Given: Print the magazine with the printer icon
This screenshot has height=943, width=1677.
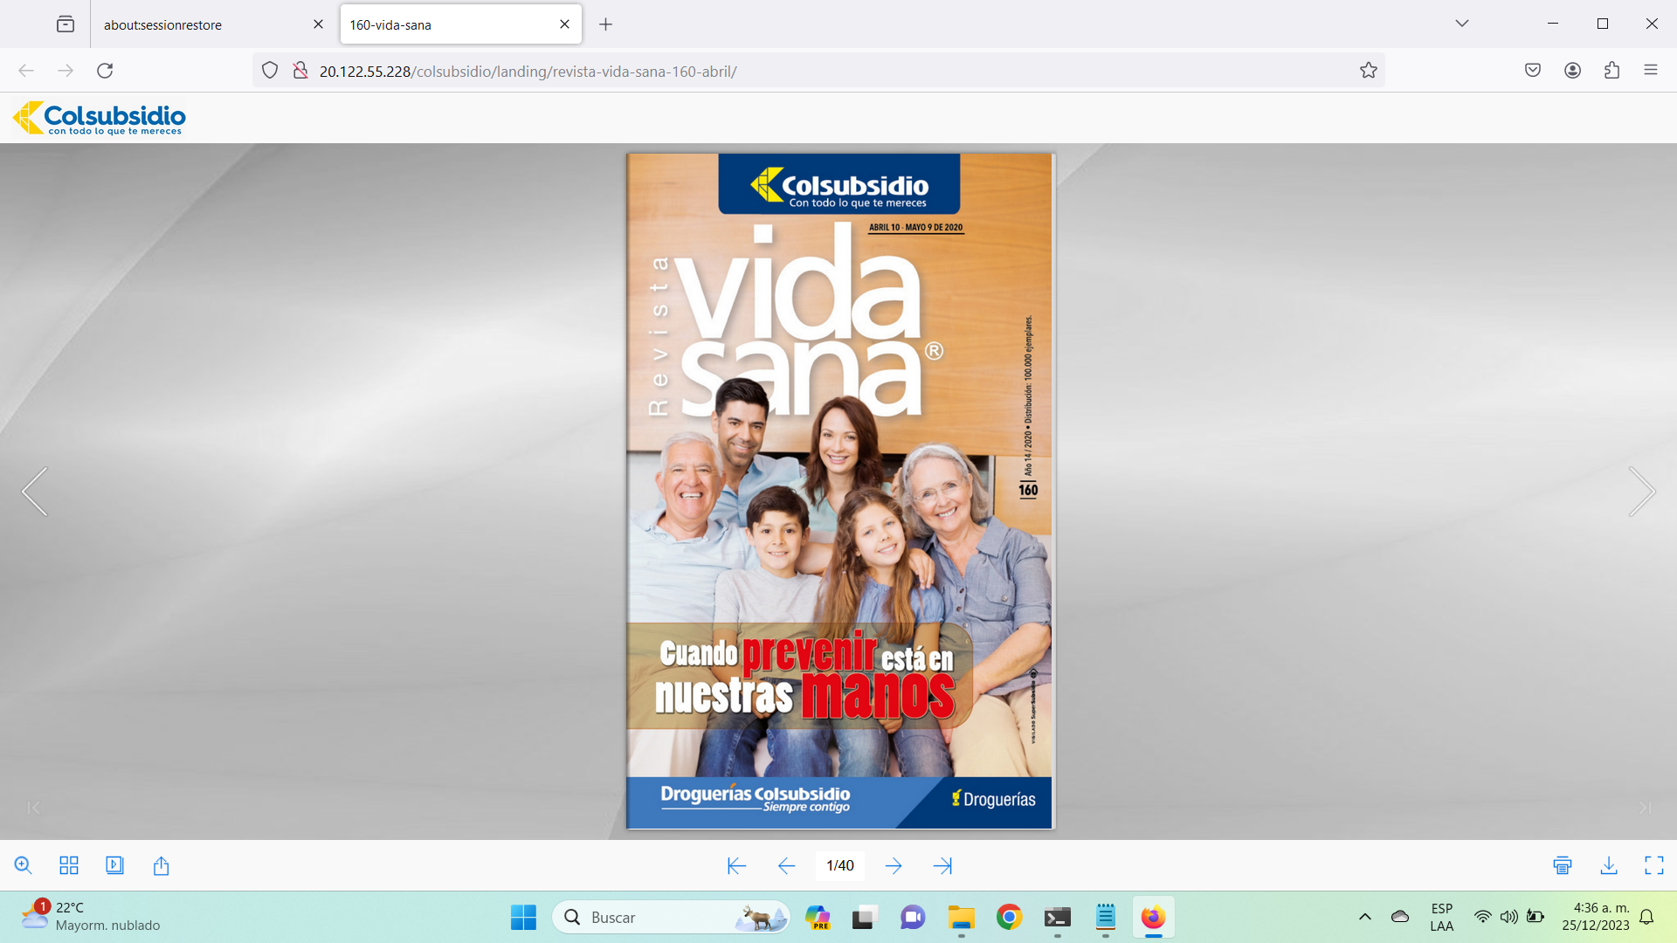Looking at the screenshot, I should click(x=1563, y=865).
